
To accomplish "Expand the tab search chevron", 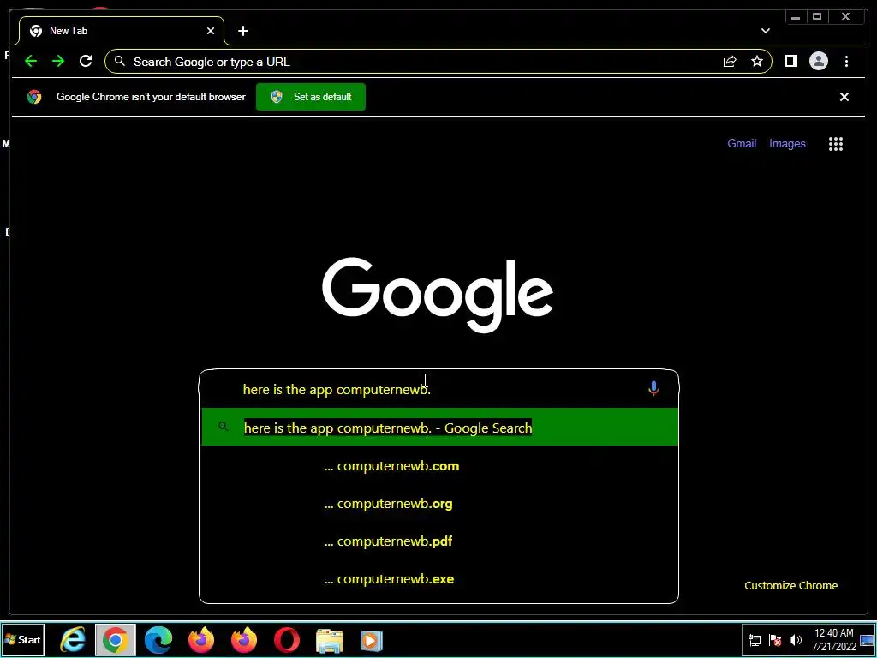I will coord(765,31).
